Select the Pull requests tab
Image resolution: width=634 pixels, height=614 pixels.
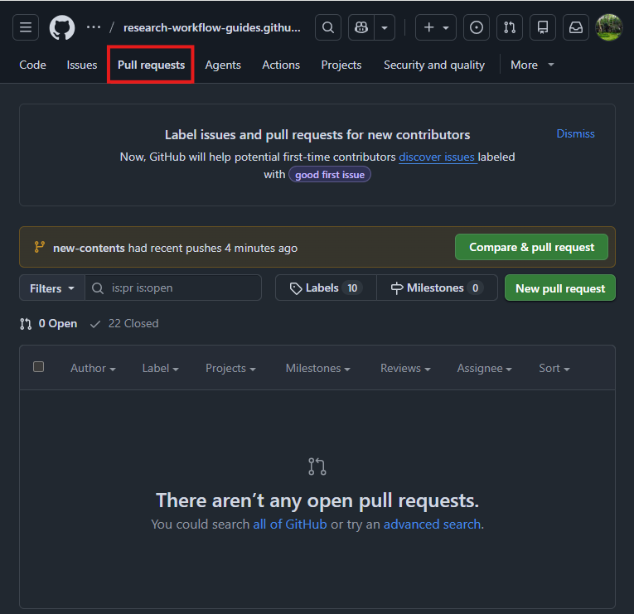(x=151, y=65)
